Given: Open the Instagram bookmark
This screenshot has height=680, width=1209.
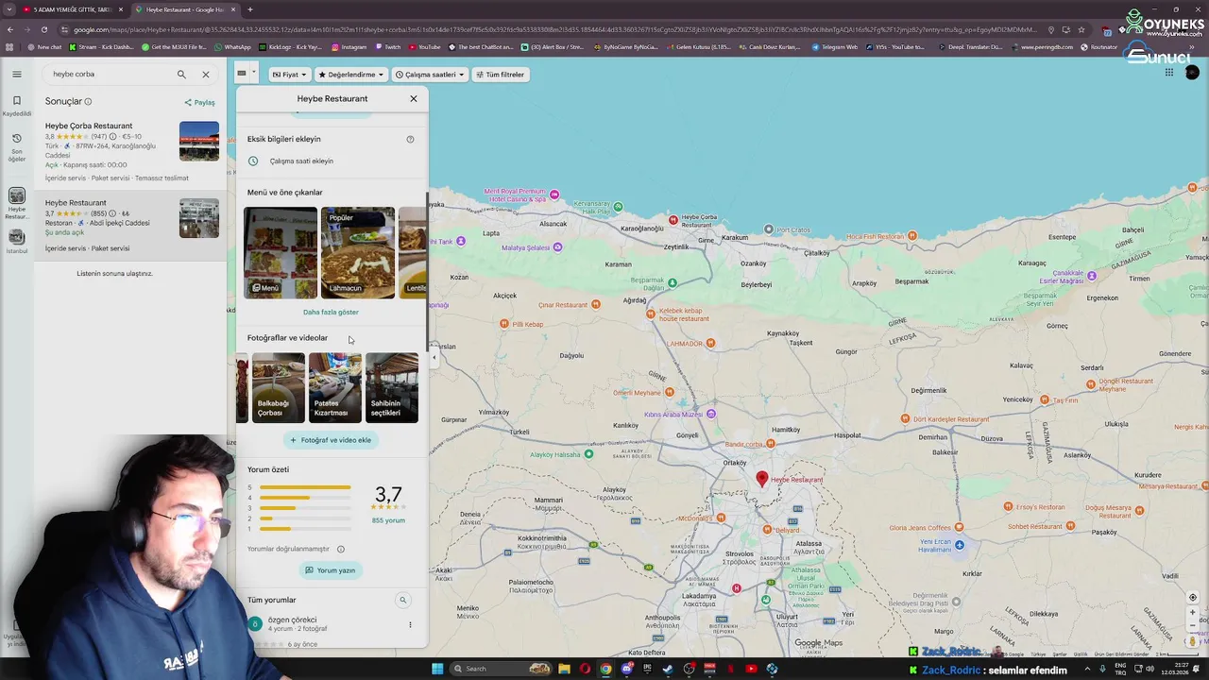Looking at the screenshot, I should 349,46.
